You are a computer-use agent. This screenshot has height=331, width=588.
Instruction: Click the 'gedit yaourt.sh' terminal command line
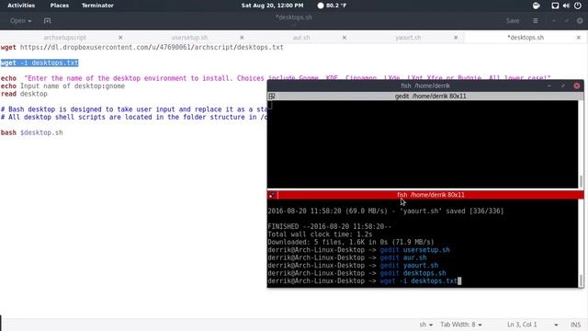(353, 266)
